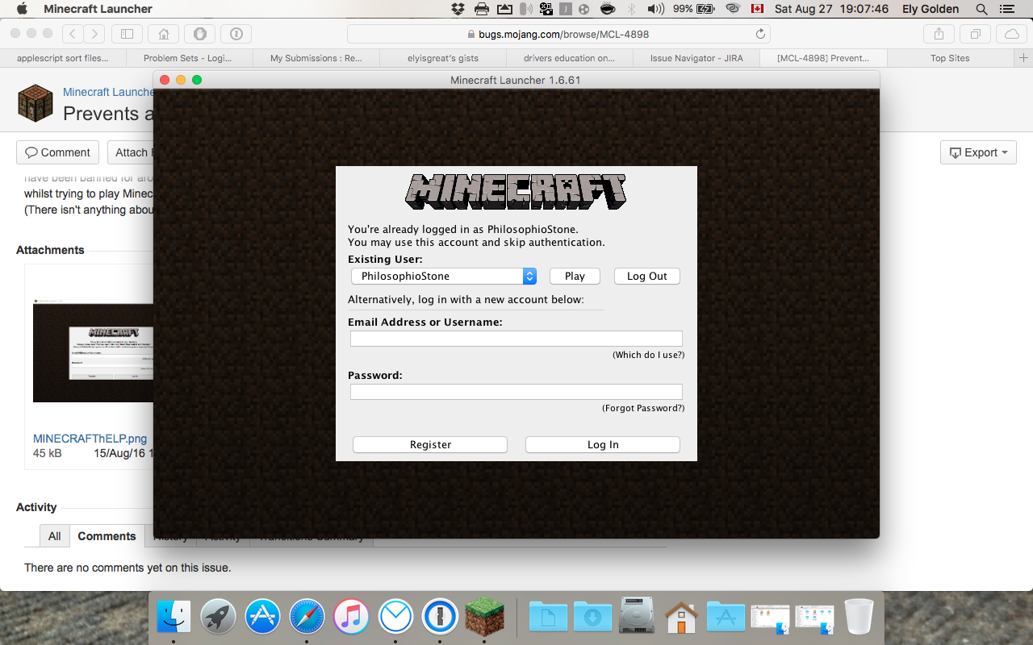Image resolution: width=1033 pixels, height=645 pixels.
Task: Show Safari's sidebar
Action: pyautogui.click(x=127, y=34)
